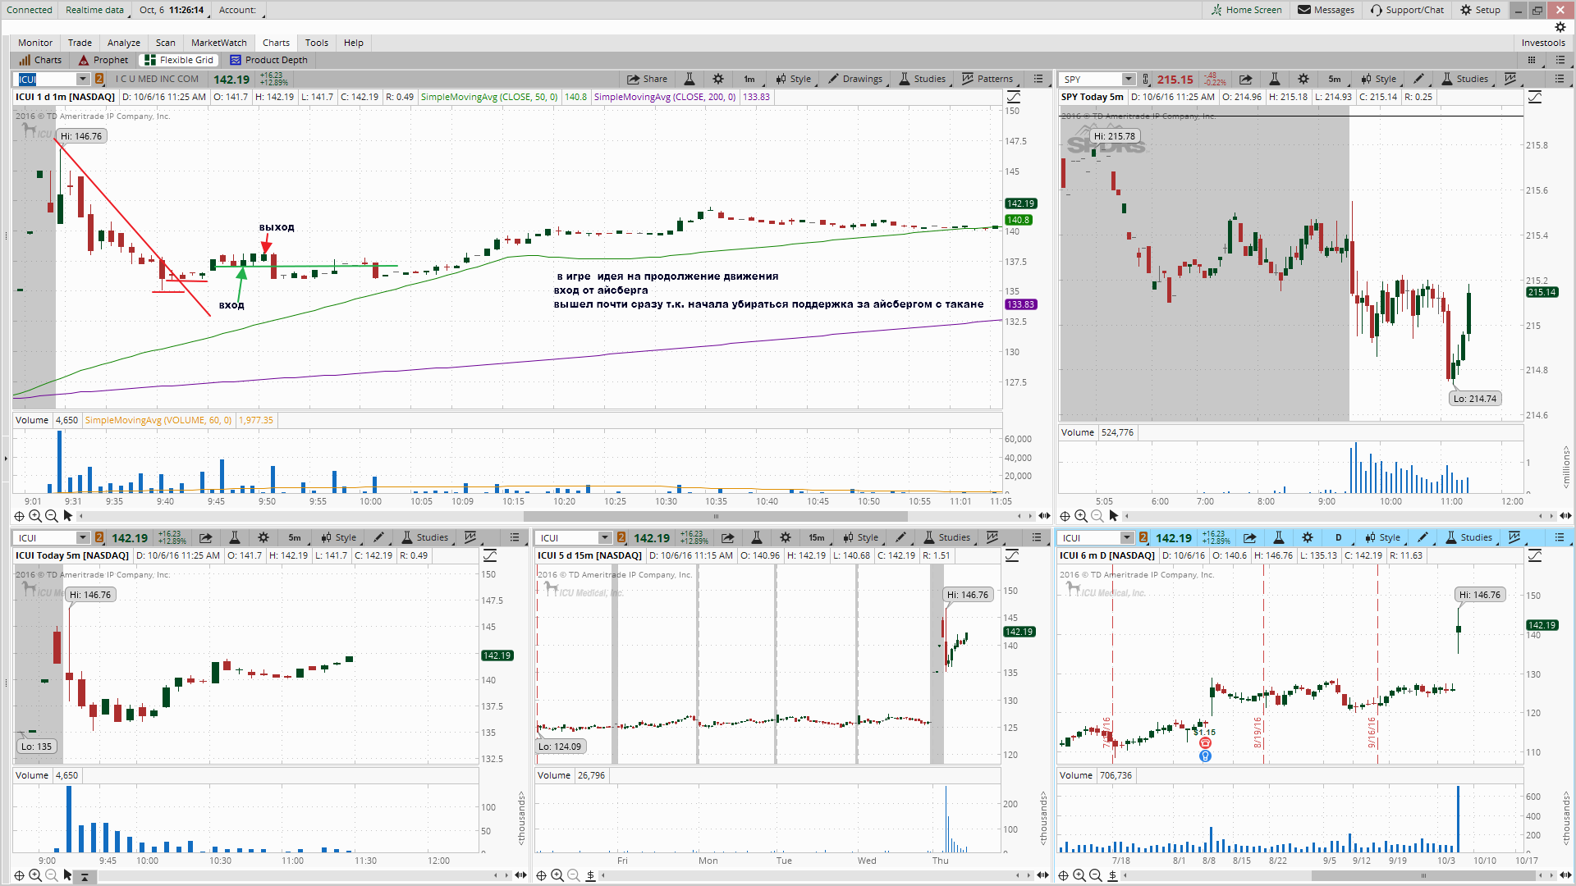Toggle scale curve icon on ICUI daily chart

(x=1535, y=555)
